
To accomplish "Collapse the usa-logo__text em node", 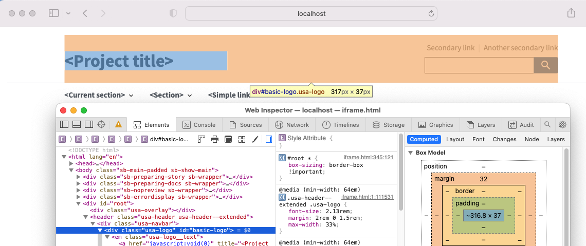I will point(107,237).
